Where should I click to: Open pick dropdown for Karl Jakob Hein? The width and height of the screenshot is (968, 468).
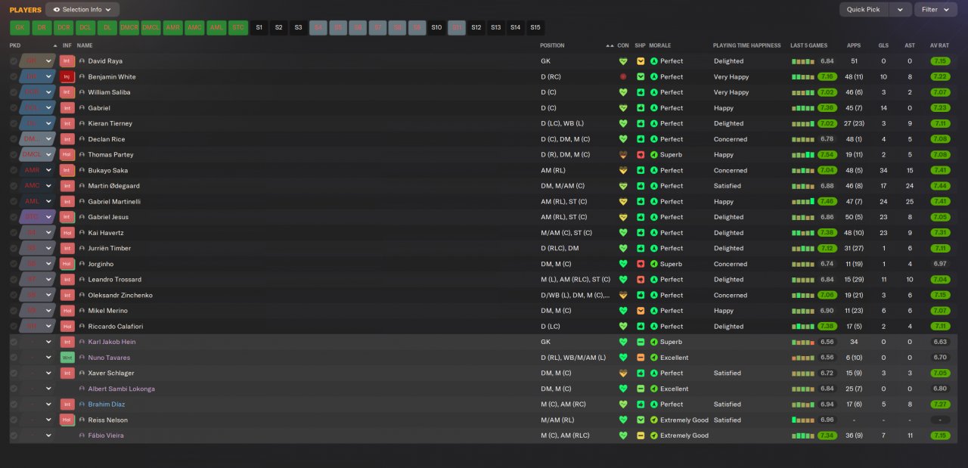(48, 342)
